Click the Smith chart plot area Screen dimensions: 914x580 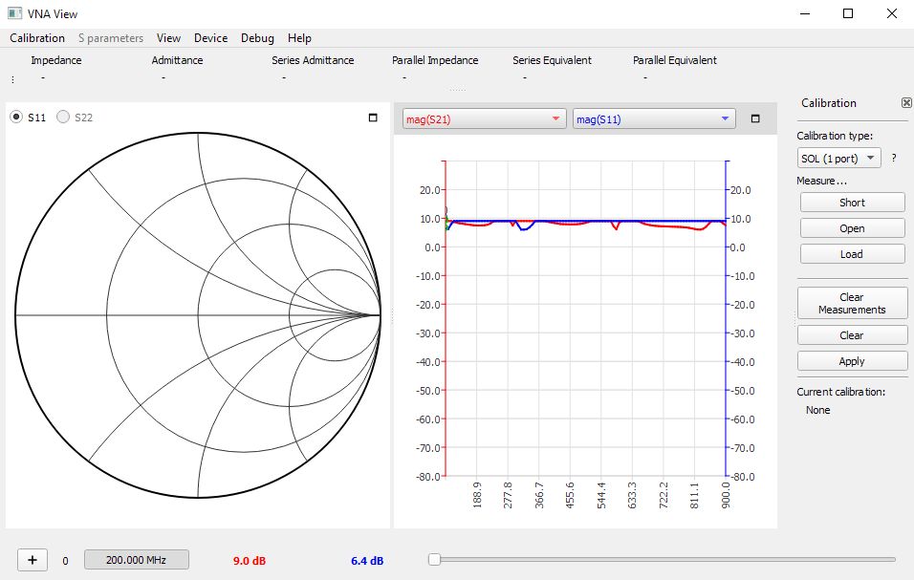tap(198, 315)
